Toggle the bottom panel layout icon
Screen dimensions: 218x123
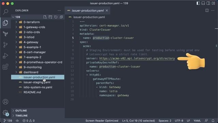click(203, 3)
